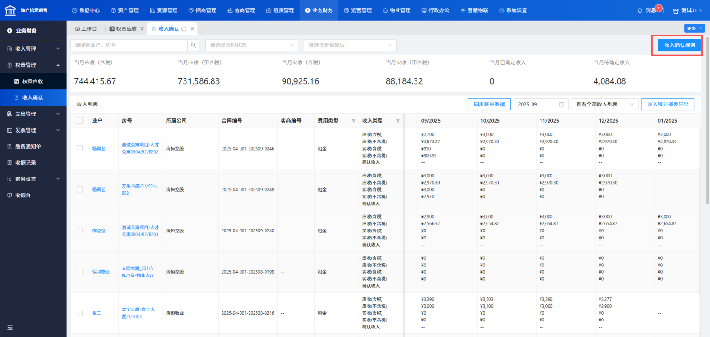
Task: Click filter icon on 费用类型 column
Action: [x=353, y=121]
